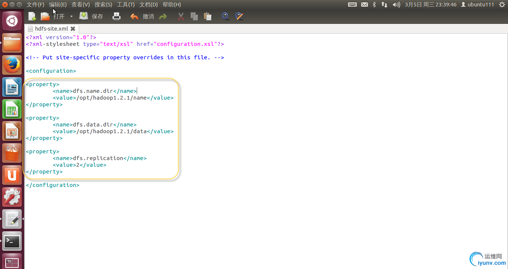Click the New Document toolbar icon
Image resolution: width=508 pixels, height=269 pixels.
tap(32, 16)
